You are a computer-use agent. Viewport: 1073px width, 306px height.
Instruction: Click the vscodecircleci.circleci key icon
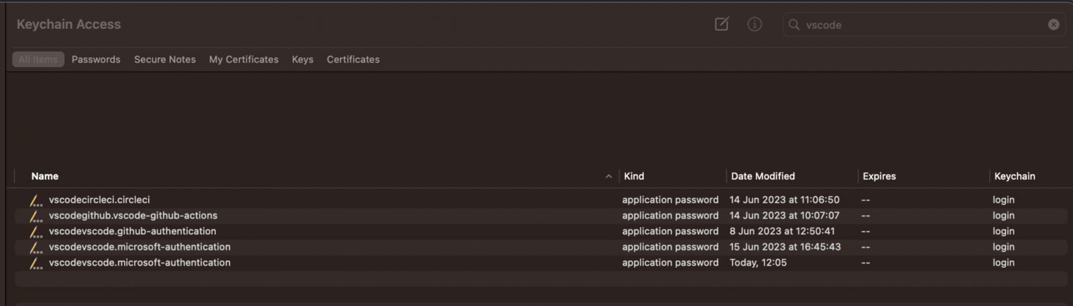[36, 200]
